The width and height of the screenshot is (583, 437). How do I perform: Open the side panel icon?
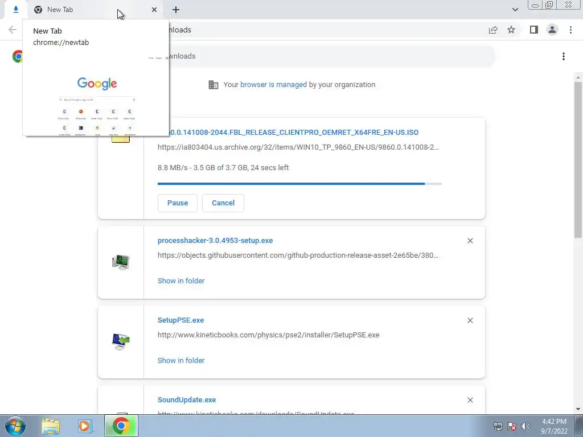click(x=534, y=30)
